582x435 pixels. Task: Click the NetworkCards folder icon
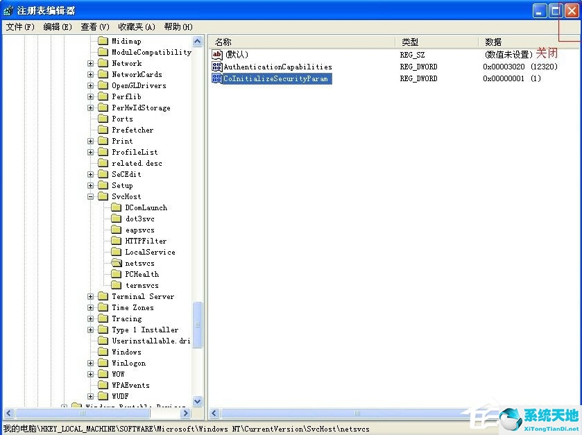[103, 74]
